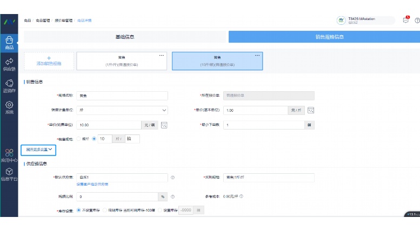The height and width of the screenshot is (231, 420).
Task: Go to 商品管理 breadcrumb
Action: coord(43,21)
